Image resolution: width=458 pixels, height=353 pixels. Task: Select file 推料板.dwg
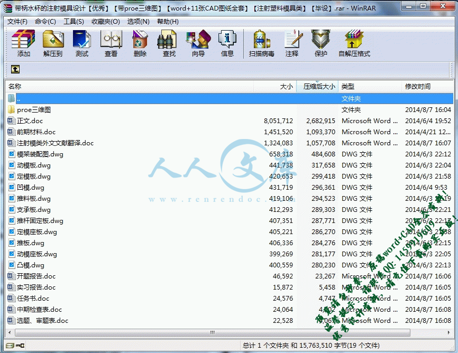34,198
